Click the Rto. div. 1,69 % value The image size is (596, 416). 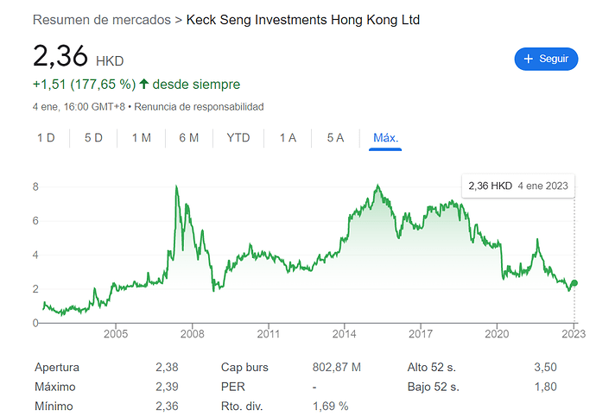[330, 406]
